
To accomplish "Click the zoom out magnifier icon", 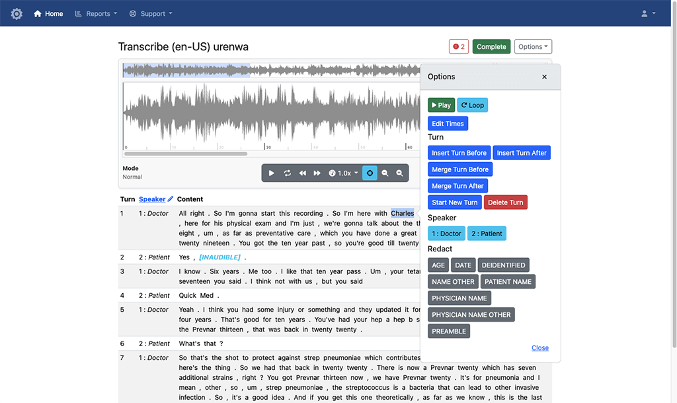I will pos(385,173).
